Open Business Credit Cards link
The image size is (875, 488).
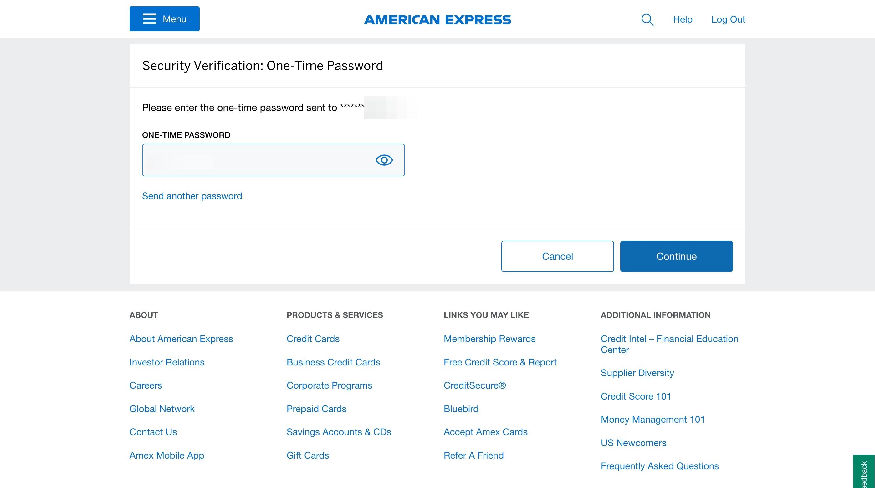pos(333,362)
